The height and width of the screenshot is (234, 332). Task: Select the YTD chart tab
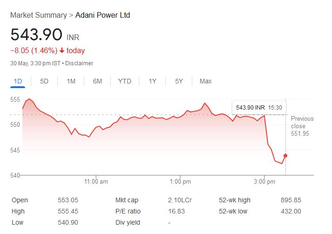[125, 81]
